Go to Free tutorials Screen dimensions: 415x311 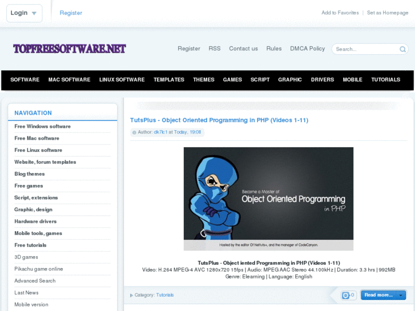[30, 245]
